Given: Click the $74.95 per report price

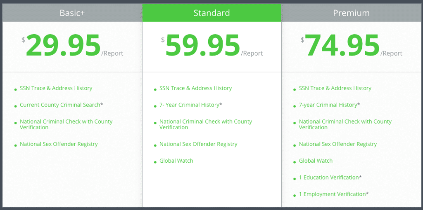Looking at the screenshot, I should pos(351,46).
